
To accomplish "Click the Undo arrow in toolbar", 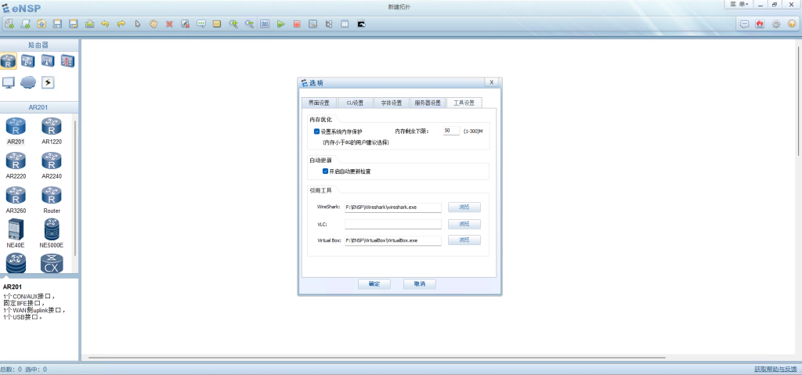I will pos(105,24).
